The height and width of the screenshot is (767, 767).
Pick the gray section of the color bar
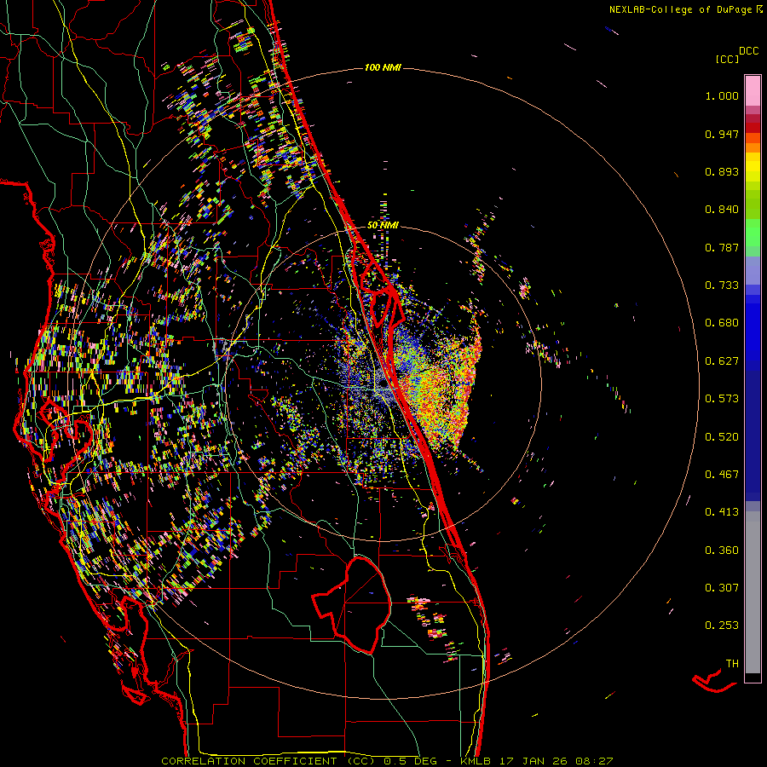(753, 588)
